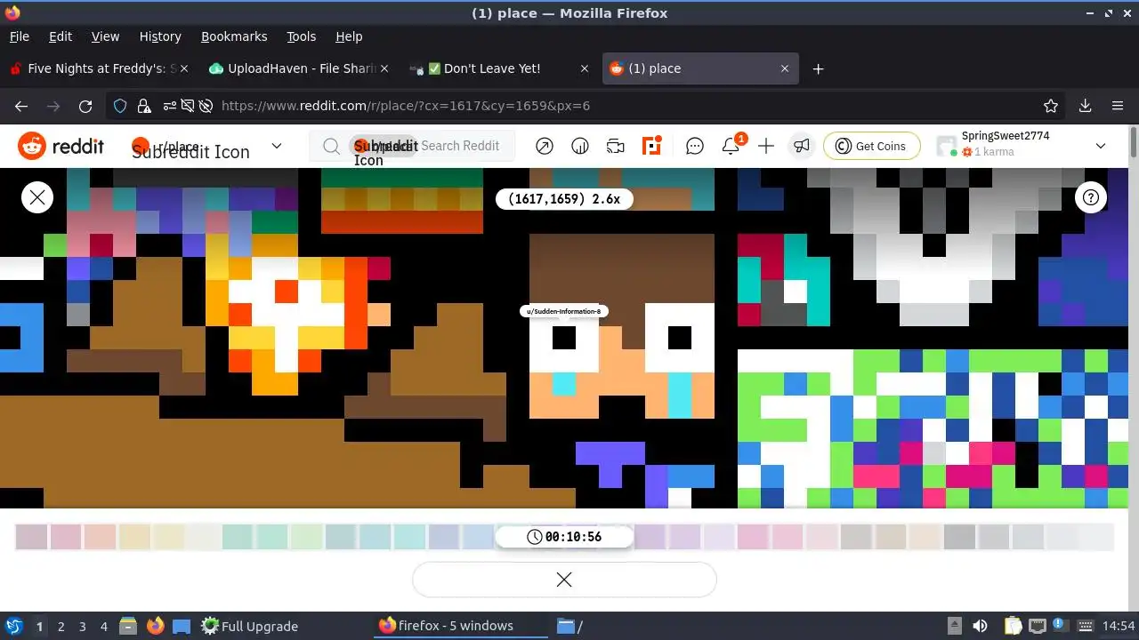1139x640 pixels.
Task: Open the Reddit Live broadcast icon
Action: [616, 146]
